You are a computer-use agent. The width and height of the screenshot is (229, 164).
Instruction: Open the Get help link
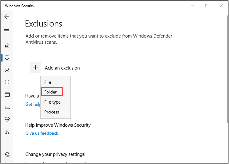33,104
